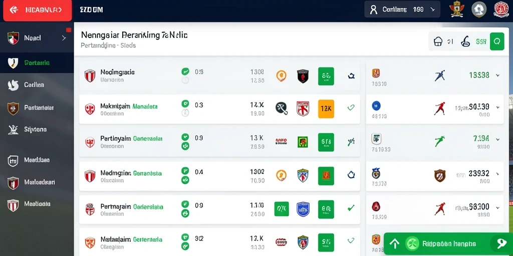Click the orange 12K odds button
This screenshot has width=513, height=256.
click(326, 108)
